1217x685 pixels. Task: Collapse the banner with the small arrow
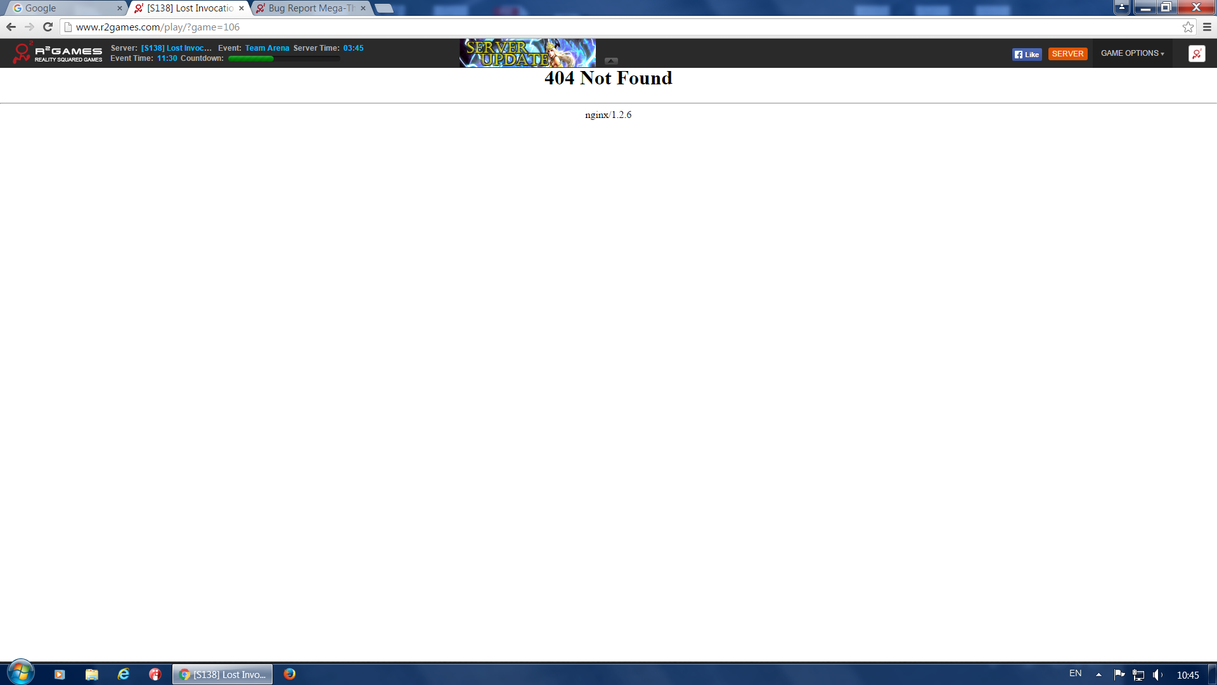[611, 61]
